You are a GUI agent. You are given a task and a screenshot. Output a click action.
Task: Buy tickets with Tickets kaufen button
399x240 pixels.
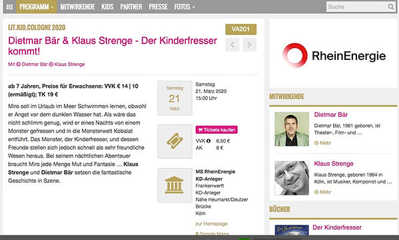tap(216, 130)
